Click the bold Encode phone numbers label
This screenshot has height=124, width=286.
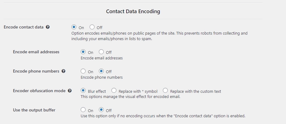coord(36,71)
